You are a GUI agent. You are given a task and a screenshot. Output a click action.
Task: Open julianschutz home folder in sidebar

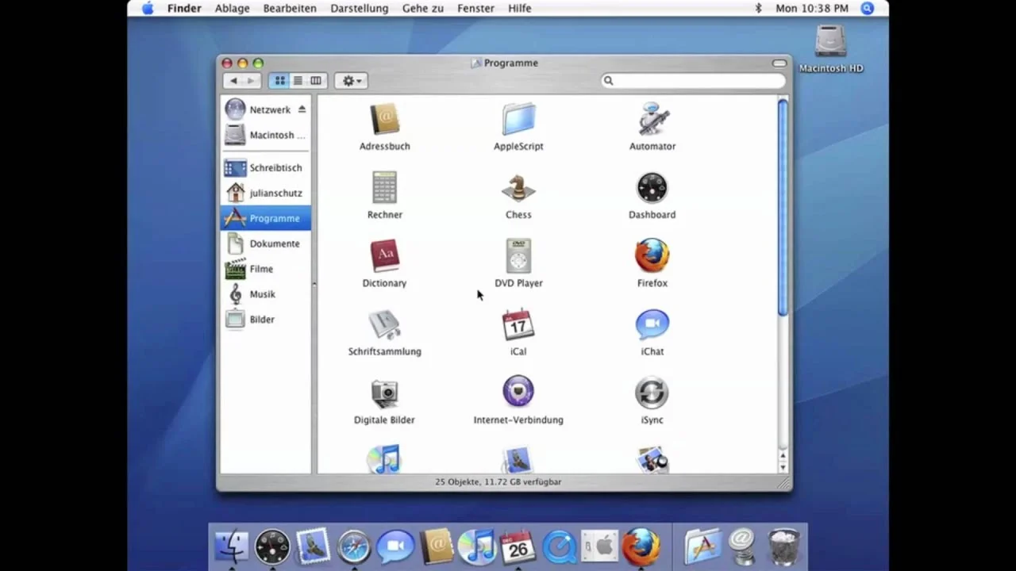coord(265,193)
